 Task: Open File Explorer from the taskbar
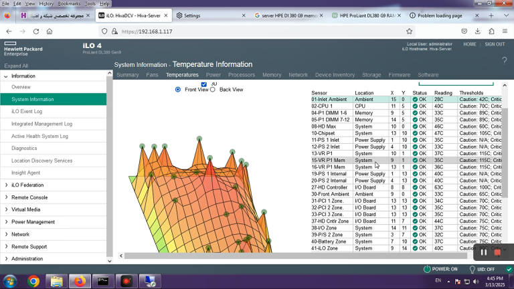pos(57,282)
